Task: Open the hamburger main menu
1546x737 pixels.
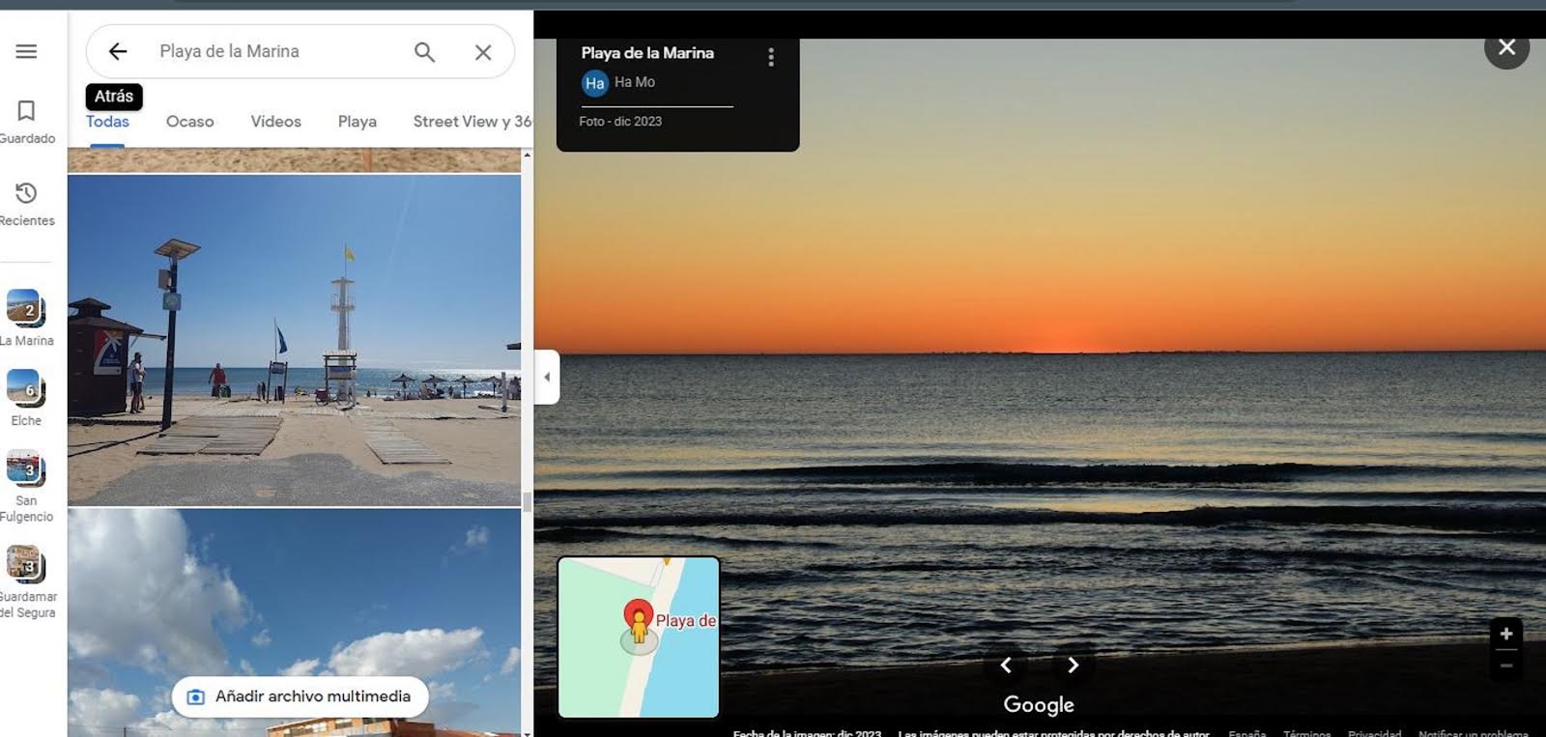Action: click(26, 51)
